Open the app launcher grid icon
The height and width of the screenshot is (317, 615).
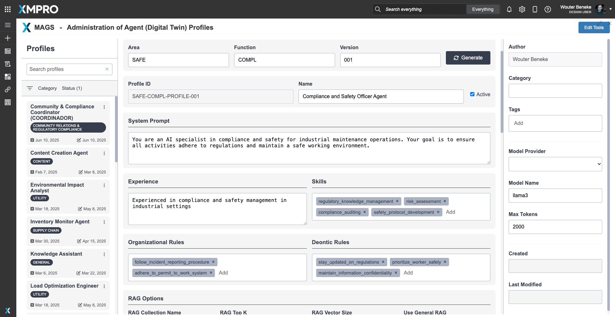point(8,9)
